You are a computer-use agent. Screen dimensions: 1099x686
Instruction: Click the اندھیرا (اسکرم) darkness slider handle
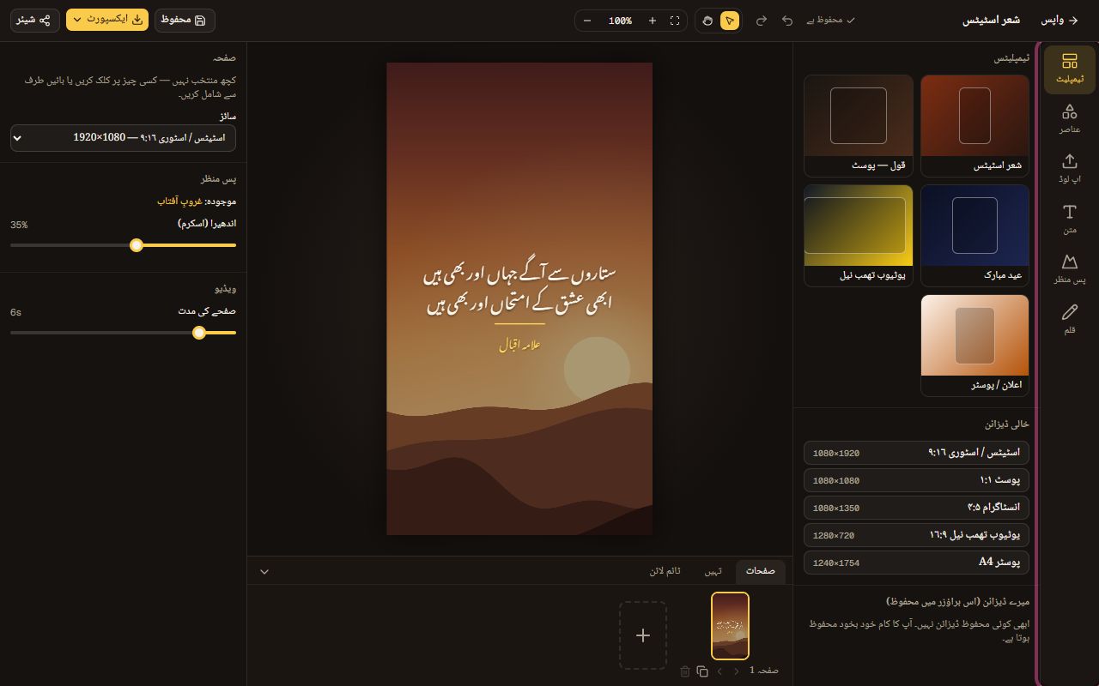(x=137, y=245)
